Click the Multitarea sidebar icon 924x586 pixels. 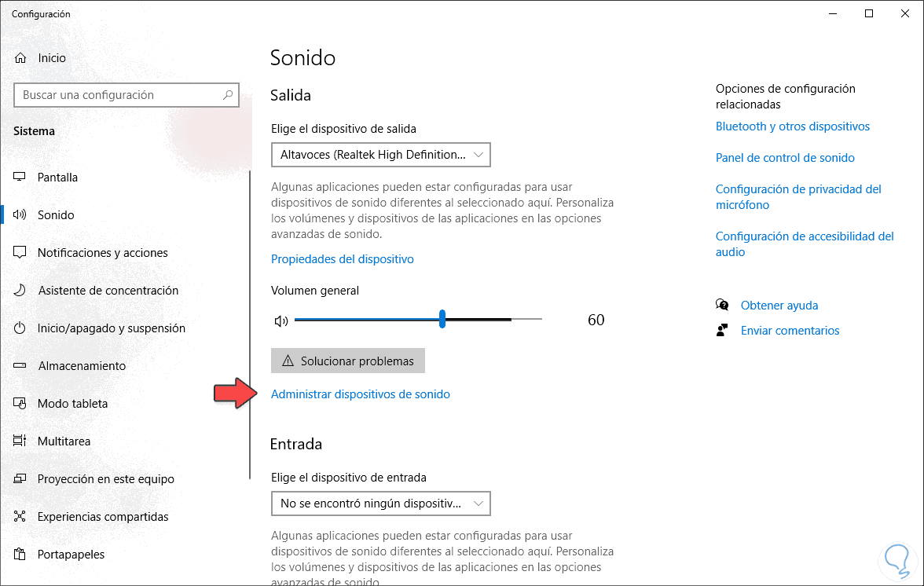pos(20,441)
